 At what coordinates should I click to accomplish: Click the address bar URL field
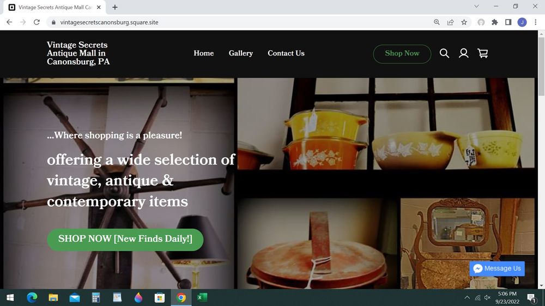coord(218,22)
